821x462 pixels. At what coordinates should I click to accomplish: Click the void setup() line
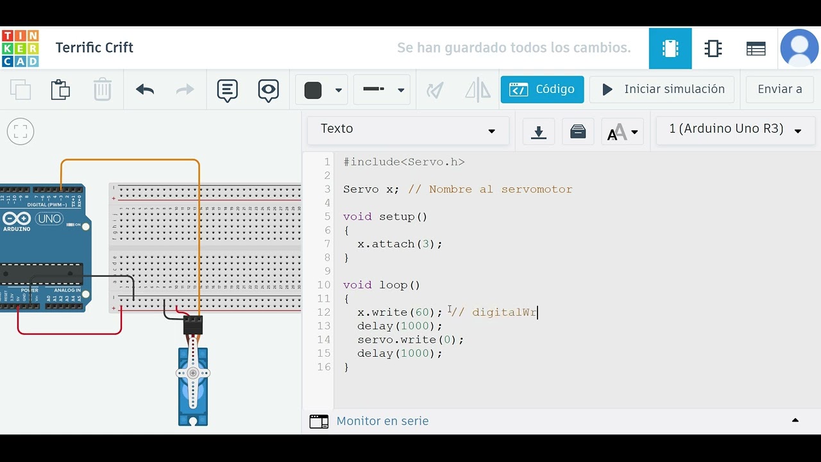click(x=385, y=217)
